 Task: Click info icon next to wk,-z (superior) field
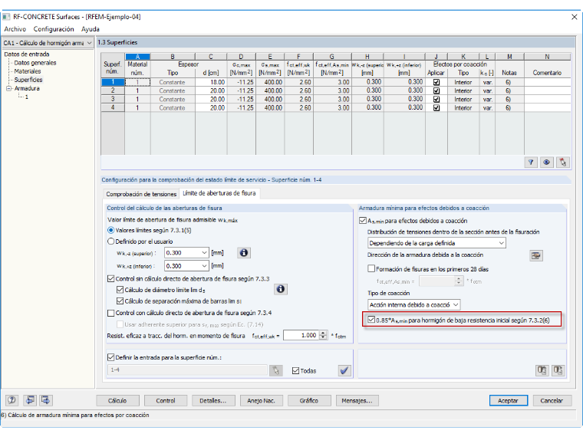243,253
